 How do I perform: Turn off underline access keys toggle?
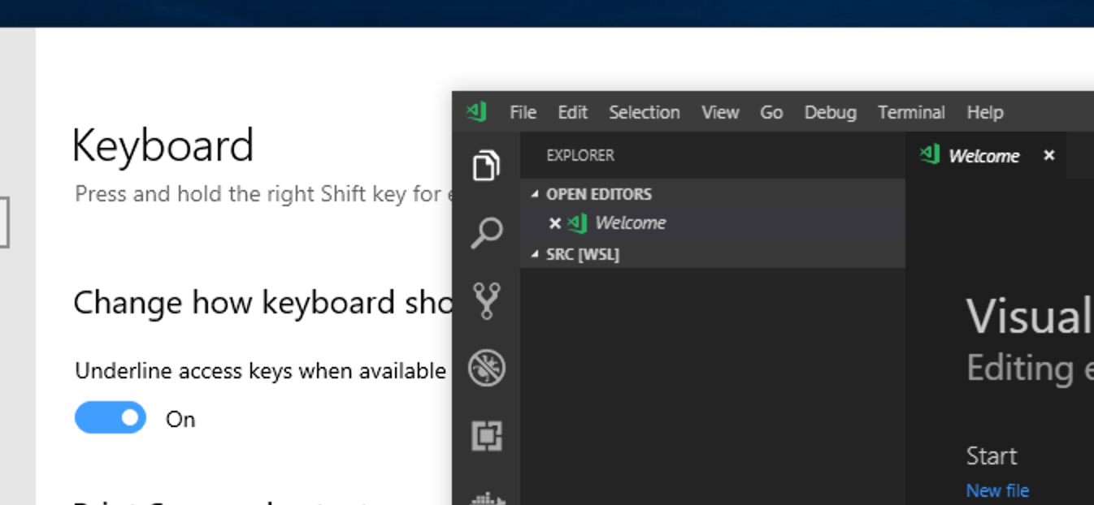(x=110, y=417)
